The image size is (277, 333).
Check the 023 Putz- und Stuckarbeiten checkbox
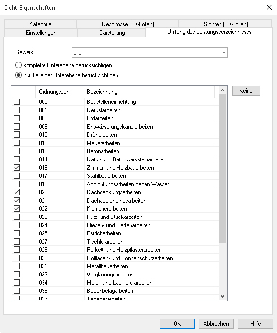17,217
